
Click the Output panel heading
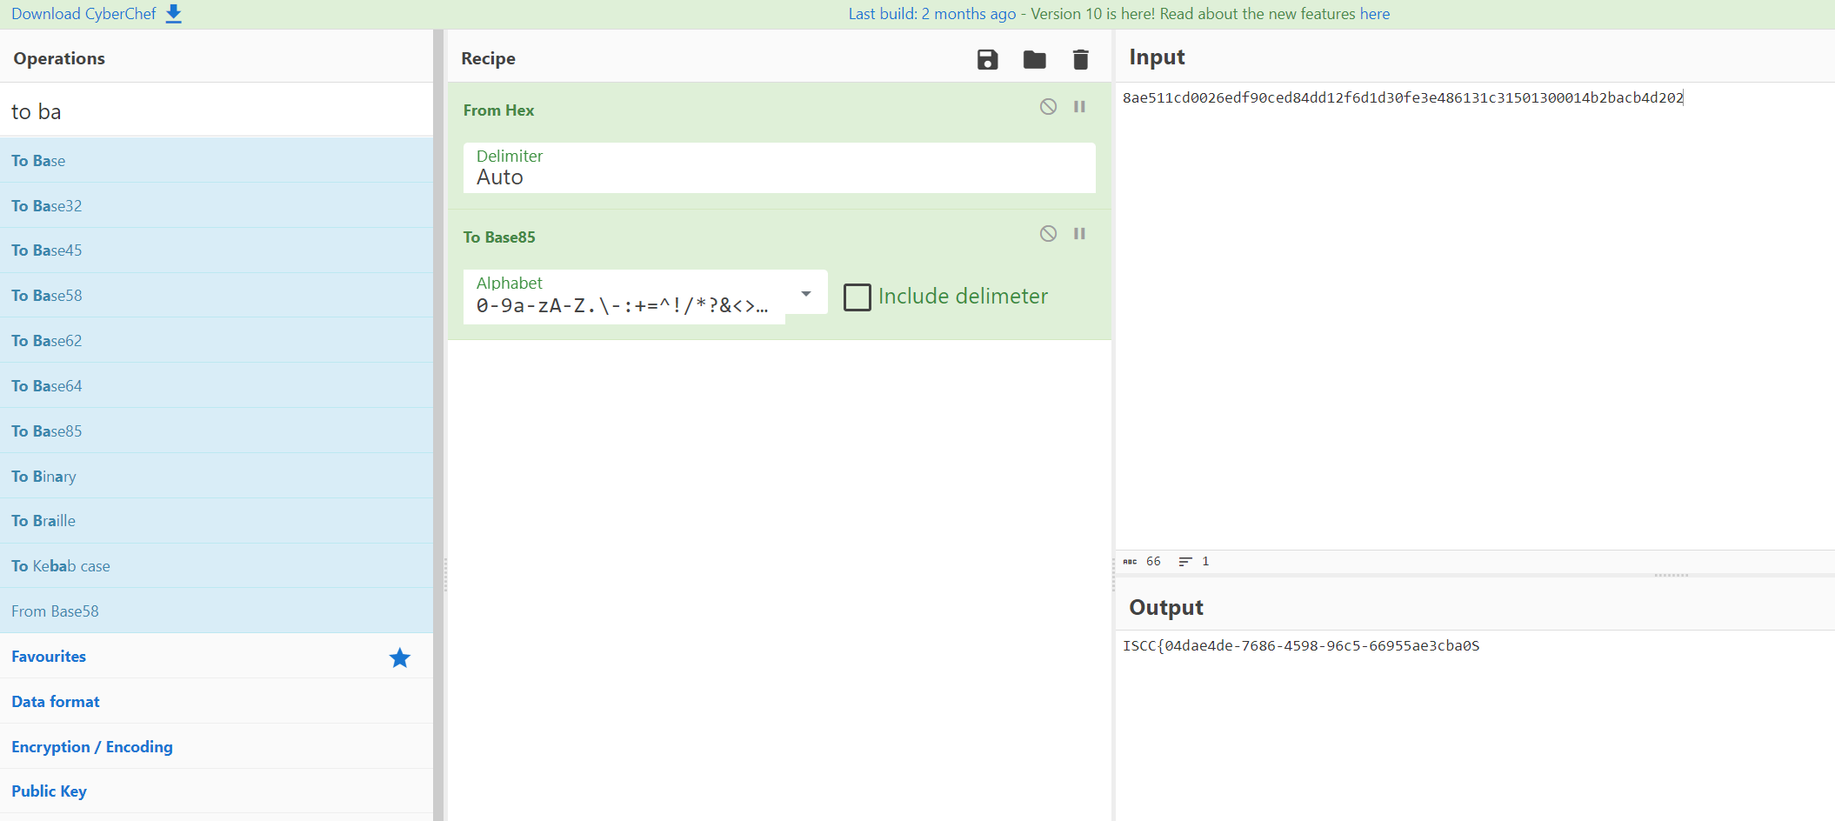click(1166, 607)
